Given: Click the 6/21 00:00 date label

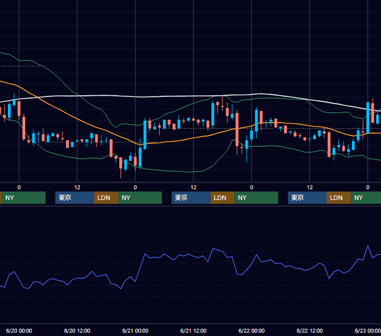Looking at the screenshot, I should [136, 330].
